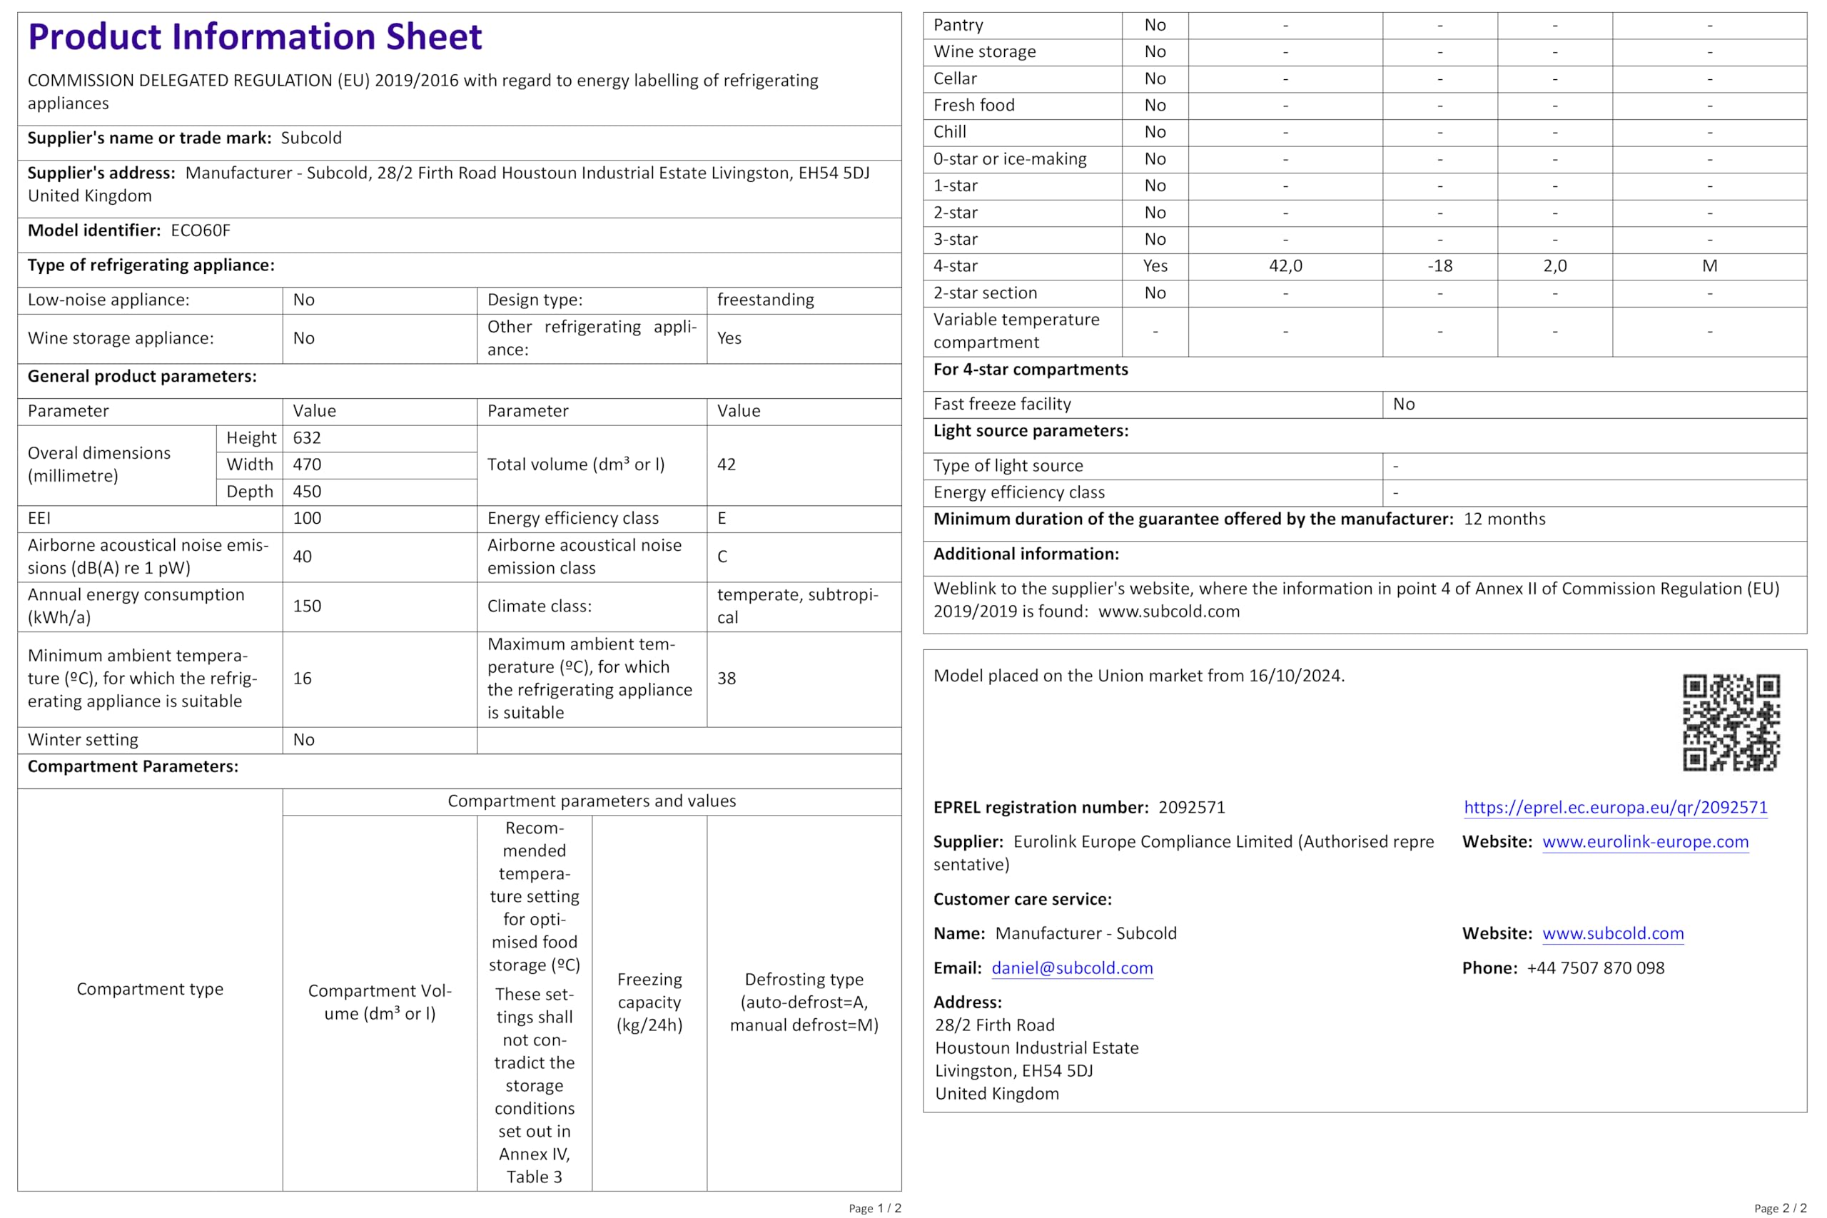This screenshot has width=1827, height=1218.
Task: Click the phone number +44 7507 870 098
Action: pyautogui.click(x=1595, y=968)
